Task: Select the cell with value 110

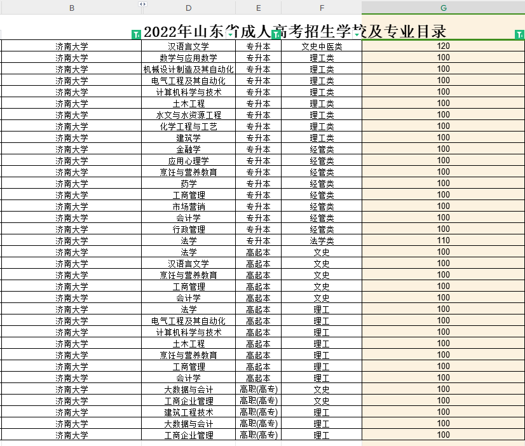Action: click(443, 240)
